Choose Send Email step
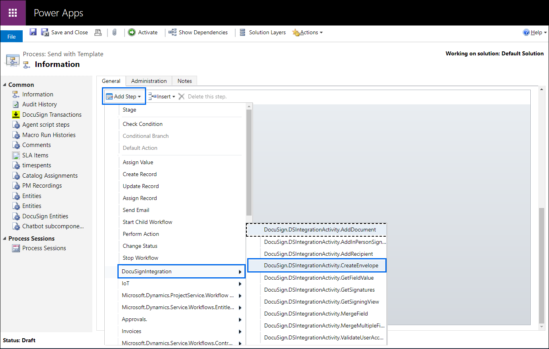The width and height of the screenshot is (549, 349). 136,210
